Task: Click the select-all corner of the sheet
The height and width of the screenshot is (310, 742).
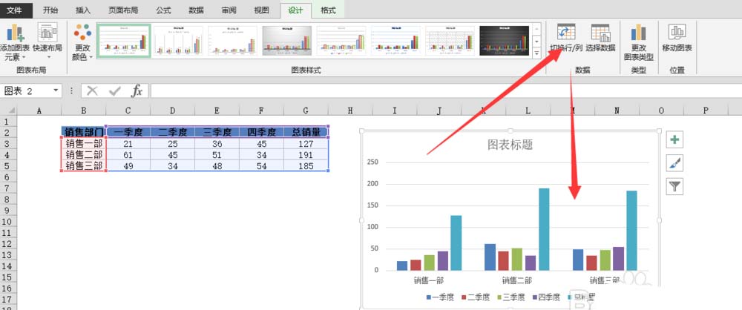Action: (x=8, y=111)
